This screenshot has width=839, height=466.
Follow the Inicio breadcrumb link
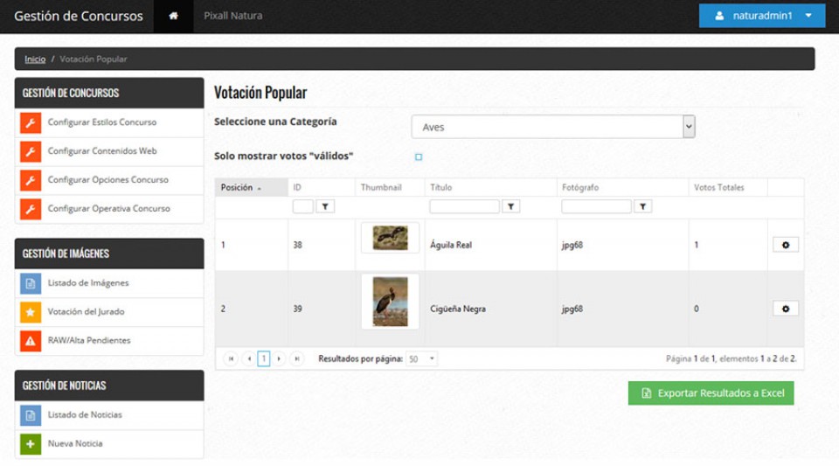click(x=35, y=59)
